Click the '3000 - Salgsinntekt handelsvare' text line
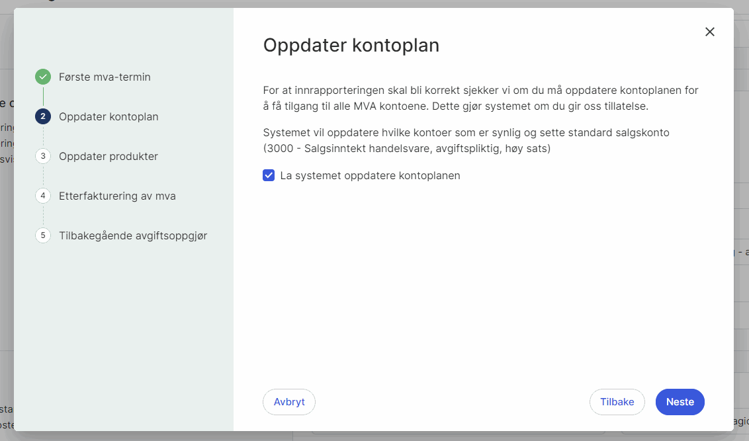Viewport: 749px width, 441px height. click(407, 149)
